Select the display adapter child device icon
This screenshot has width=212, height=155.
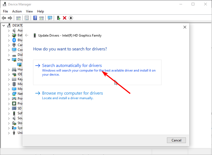(19, 64)
